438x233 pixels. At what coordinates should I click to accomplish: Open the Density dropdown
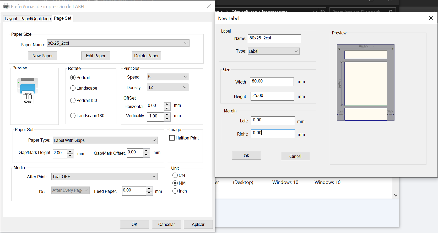[168, 87]
